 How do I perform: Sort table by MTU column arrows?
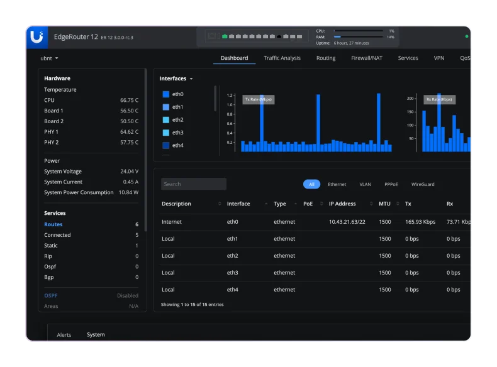tap(398, 204)
